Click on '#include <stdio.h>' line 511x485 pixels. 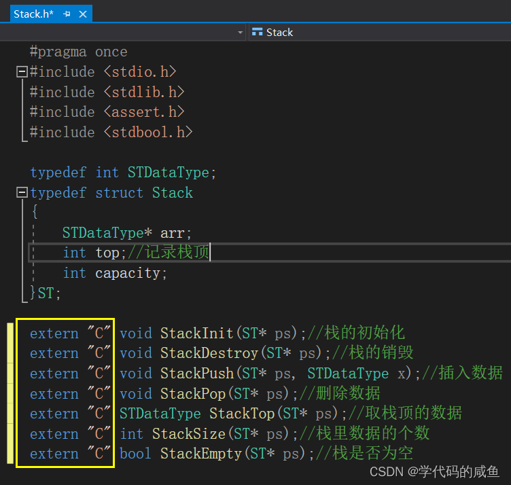click(x=103, y=72)
